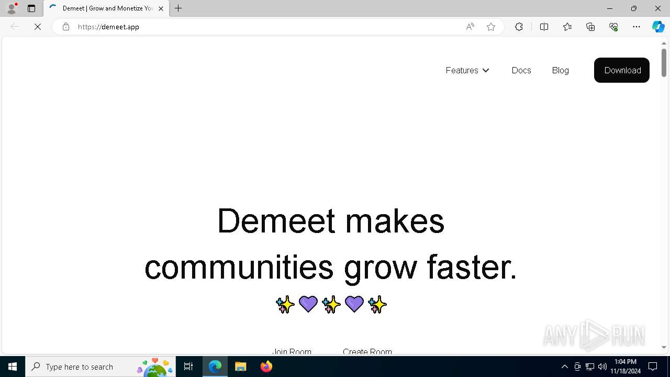Click the scroll down arrow
This screenshot has height=377, width=670.
click(664, 347)
